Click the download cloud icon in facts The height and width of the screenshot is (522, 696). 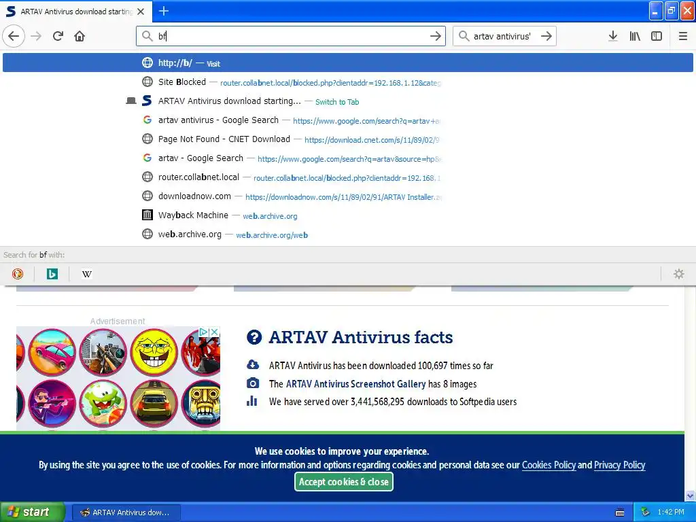[253, 365]
